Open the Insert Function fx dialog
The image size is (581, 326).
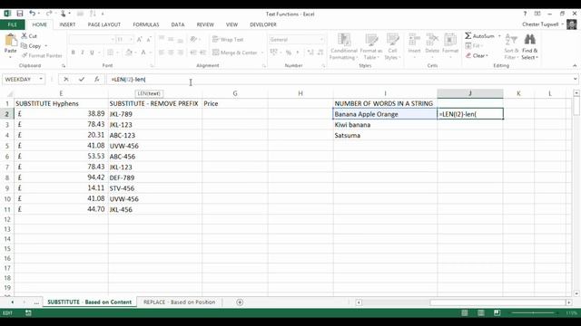(97, 79)
